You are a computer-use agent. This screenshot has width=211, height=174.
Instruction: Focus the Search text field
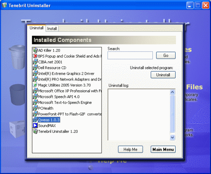130,55
